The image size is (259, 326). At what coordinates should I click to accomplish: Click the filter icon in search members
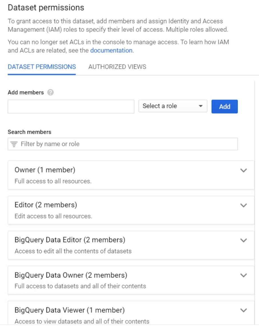[x=14, y=144]
